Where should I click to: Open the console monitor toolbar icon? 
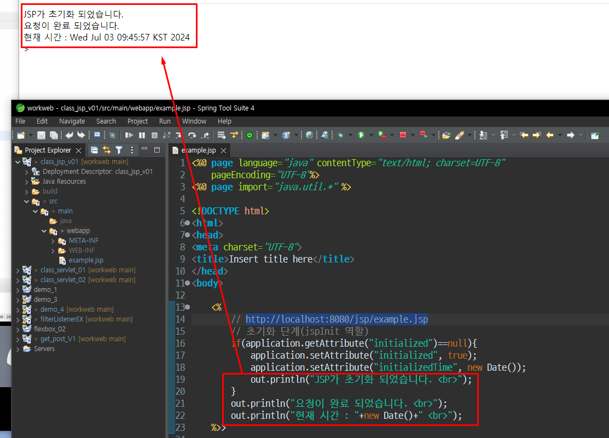pos(97,135)
